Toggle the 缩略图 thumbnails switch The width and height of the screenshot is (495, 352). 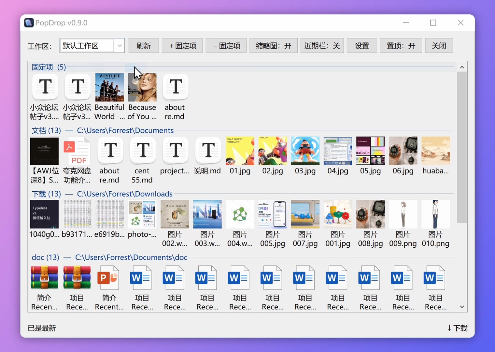[273, 46]
